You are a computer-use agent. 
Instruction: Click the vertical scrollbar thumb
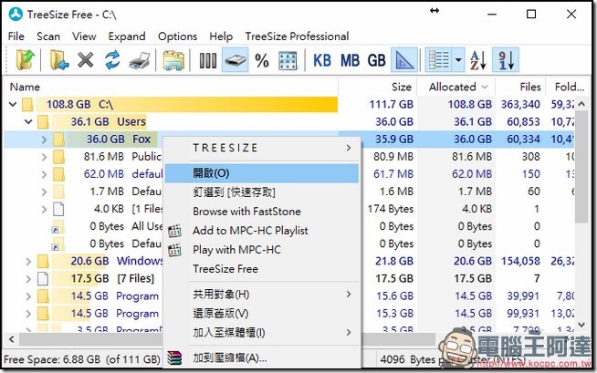tap(581, 166)
